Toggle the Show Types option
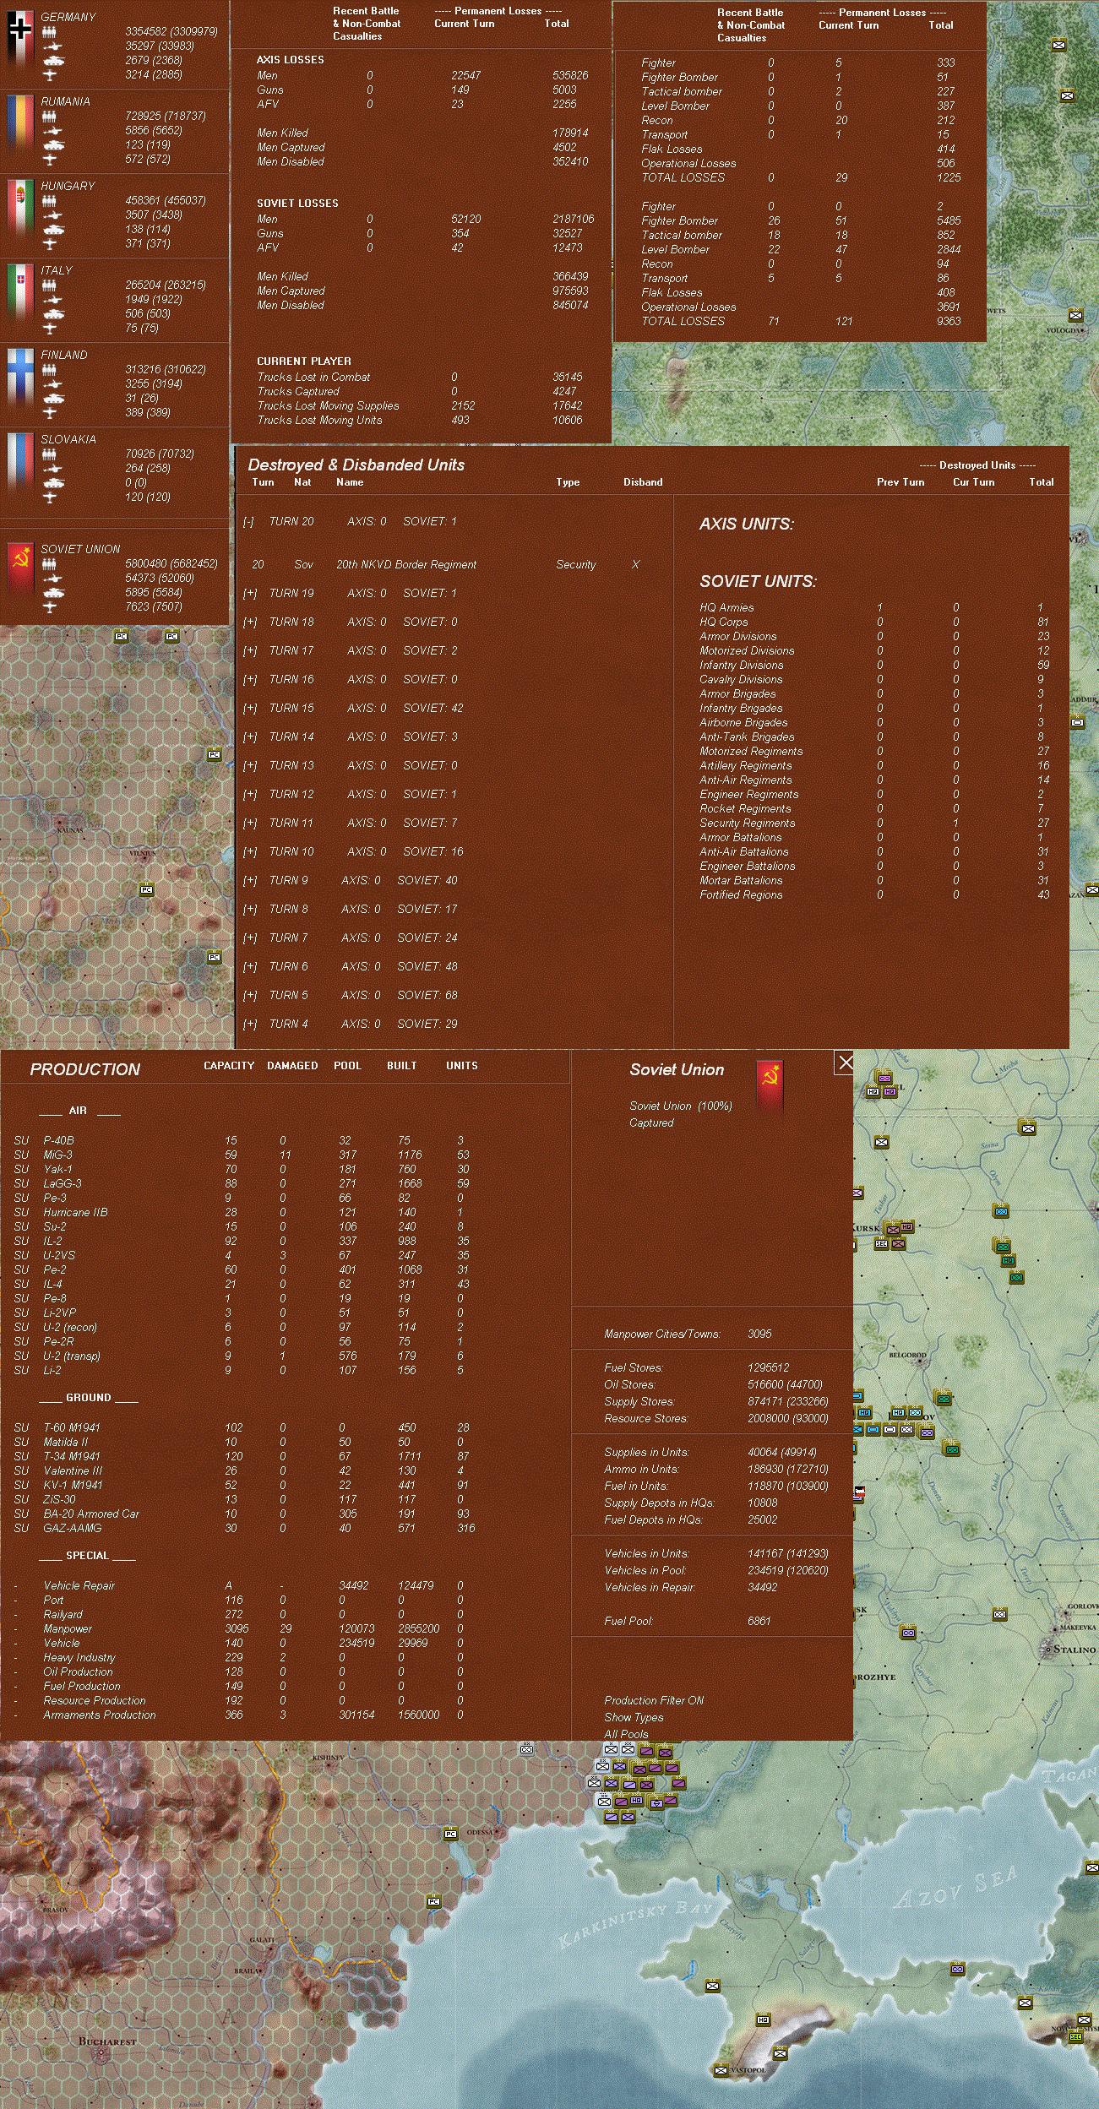The image size is (1099, 2109). [634, 1717]
